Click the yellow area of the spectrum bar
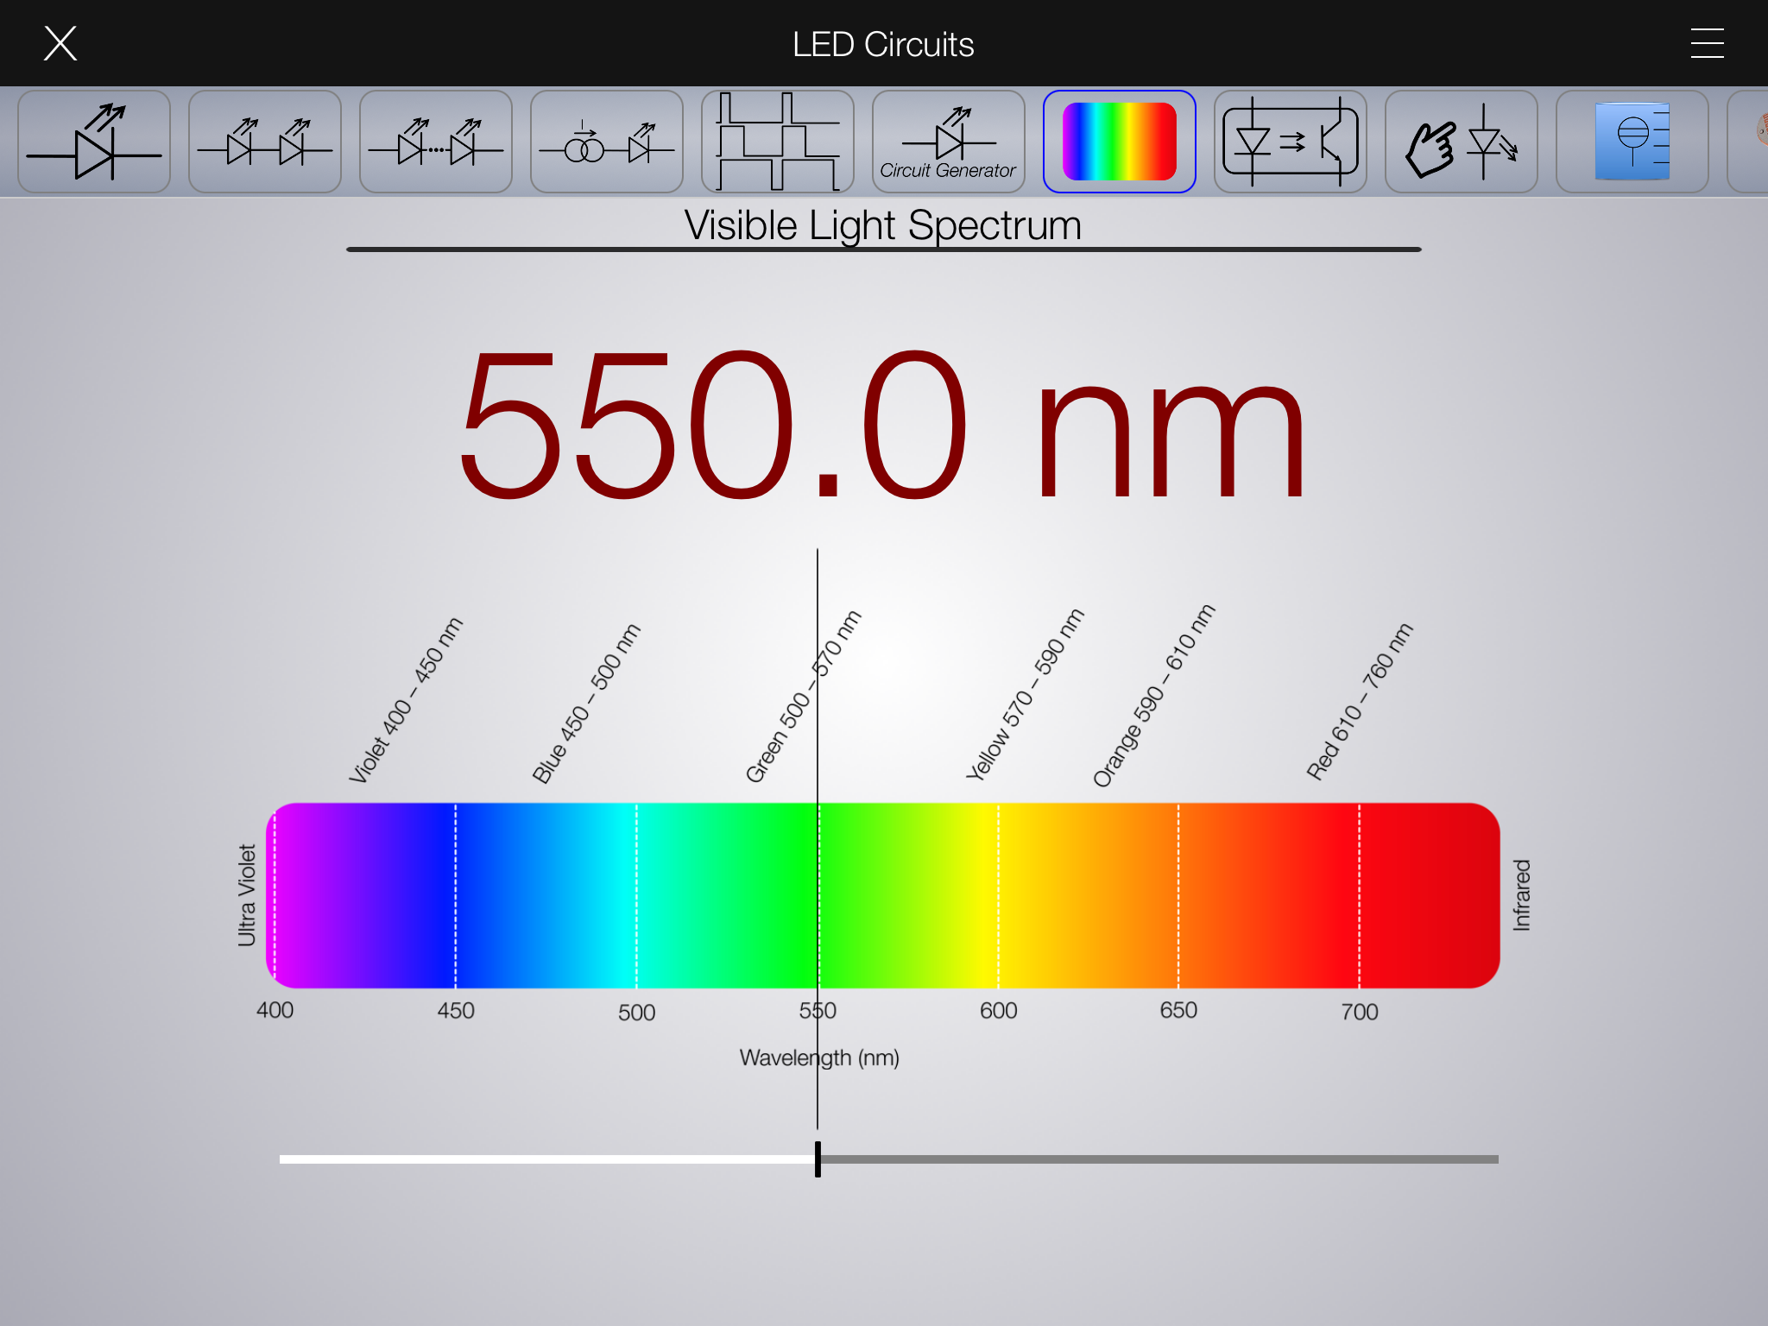 tap(984, 896)
